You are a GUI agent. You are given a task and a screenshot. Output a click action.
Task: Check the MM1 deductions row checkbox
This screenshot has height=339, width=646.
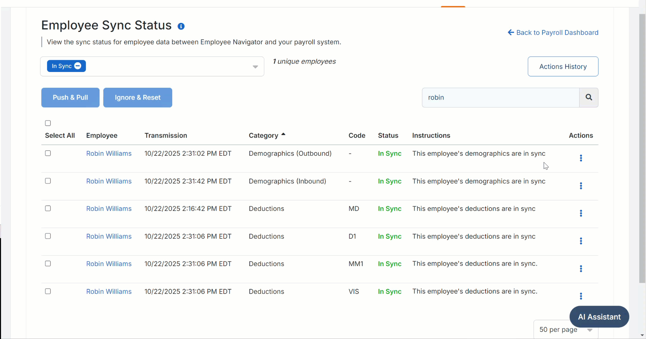click(48, 264)
